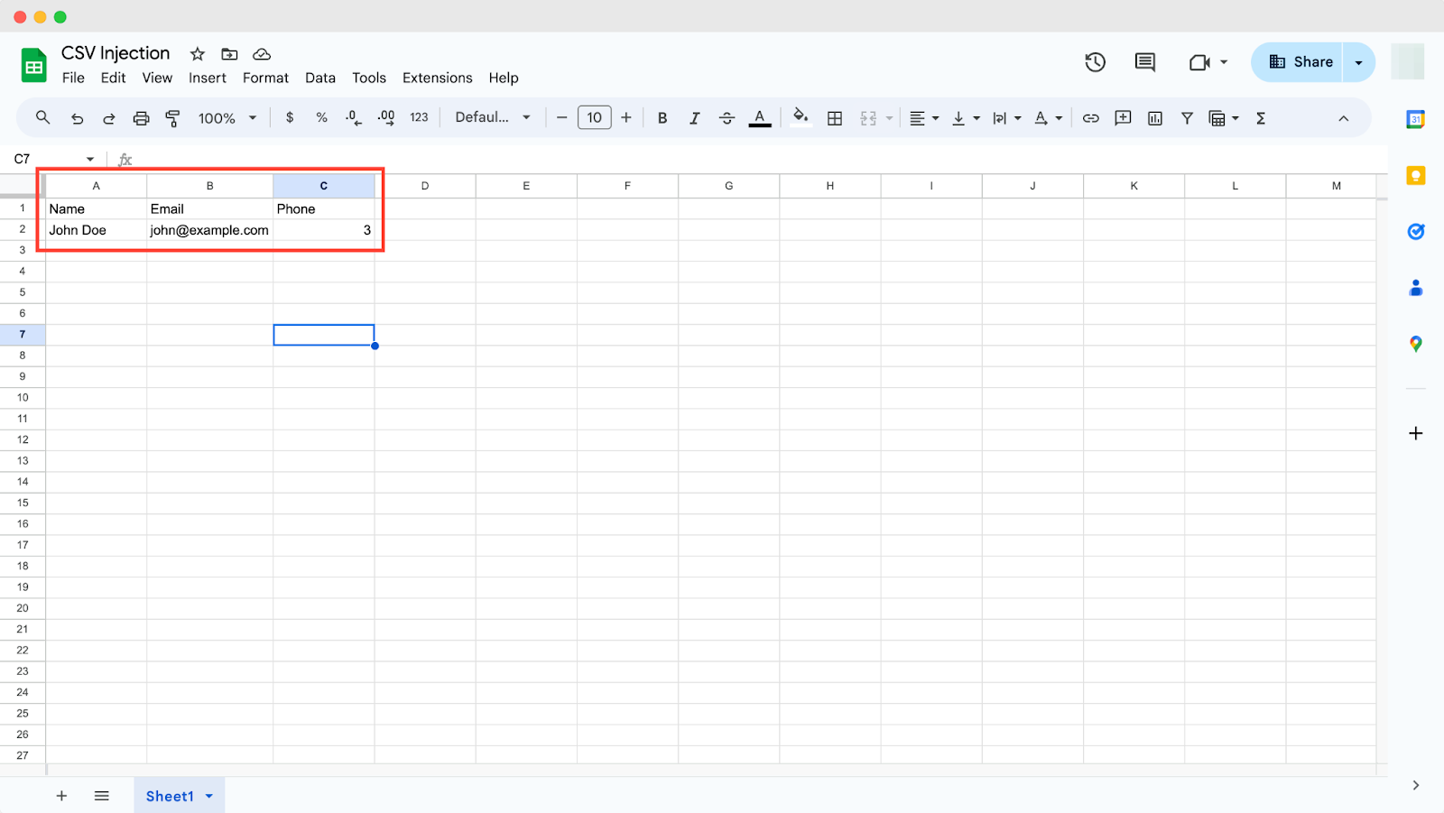The height and width of the screenshot is (813, 1444).
Task: Open the Data menu
Action: [x=320, y=78]
